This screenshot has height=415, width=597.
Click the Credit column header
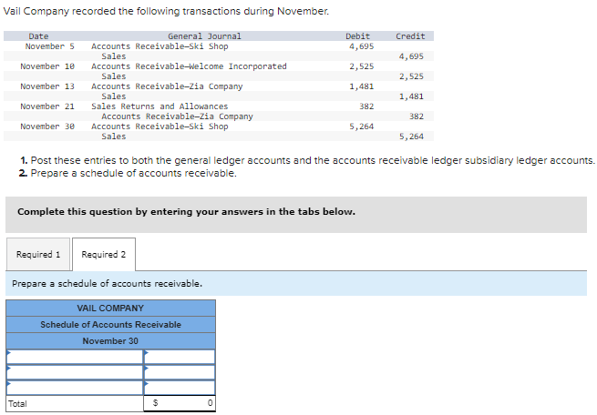click(410, 36)
